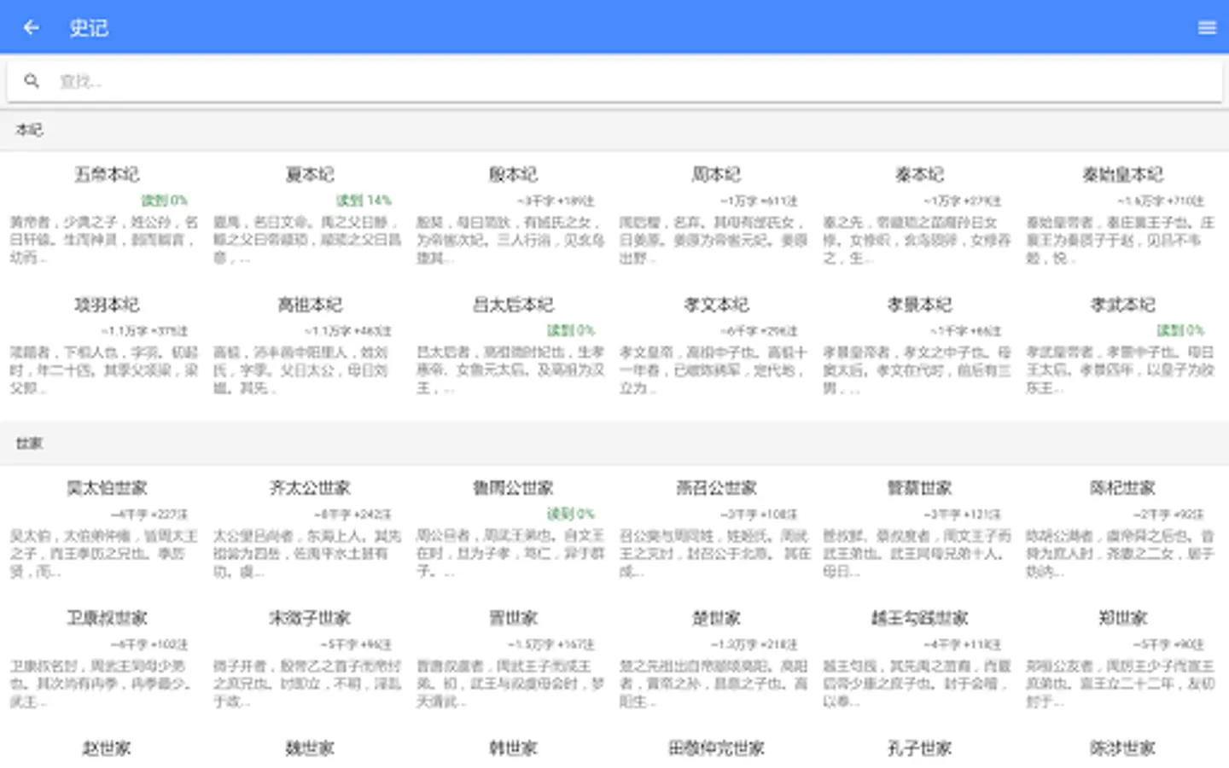
Task: Focus the 查找 search field
Action: point(614,82)
